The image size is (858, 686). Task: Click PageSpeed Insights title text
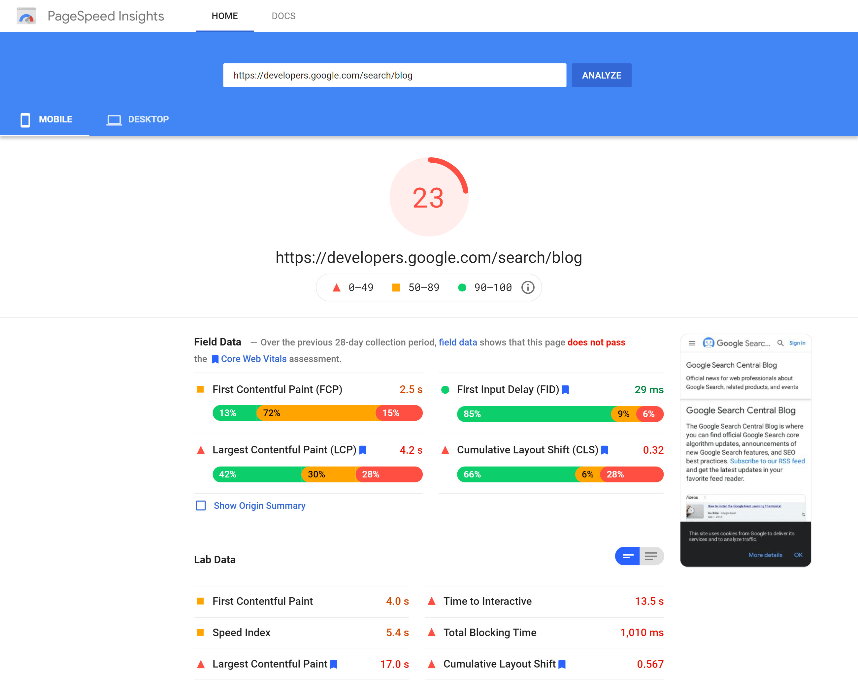(106, 16)
